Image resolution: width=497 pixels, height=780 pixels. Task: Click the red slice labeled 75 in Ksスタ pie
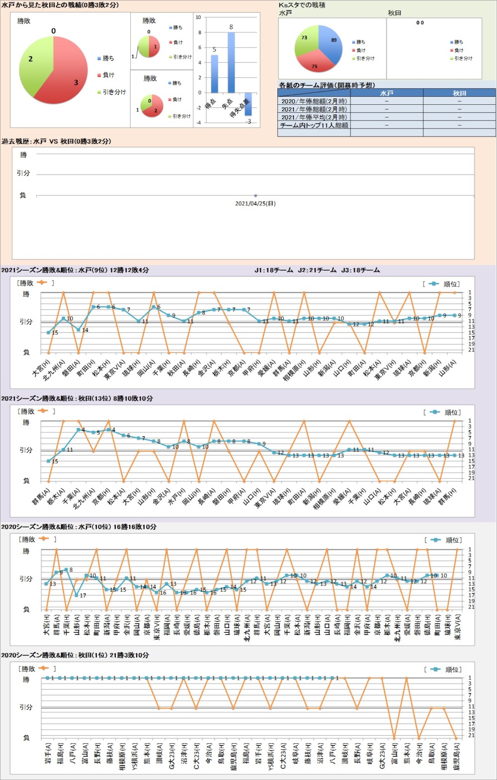[x=316, y=62]
